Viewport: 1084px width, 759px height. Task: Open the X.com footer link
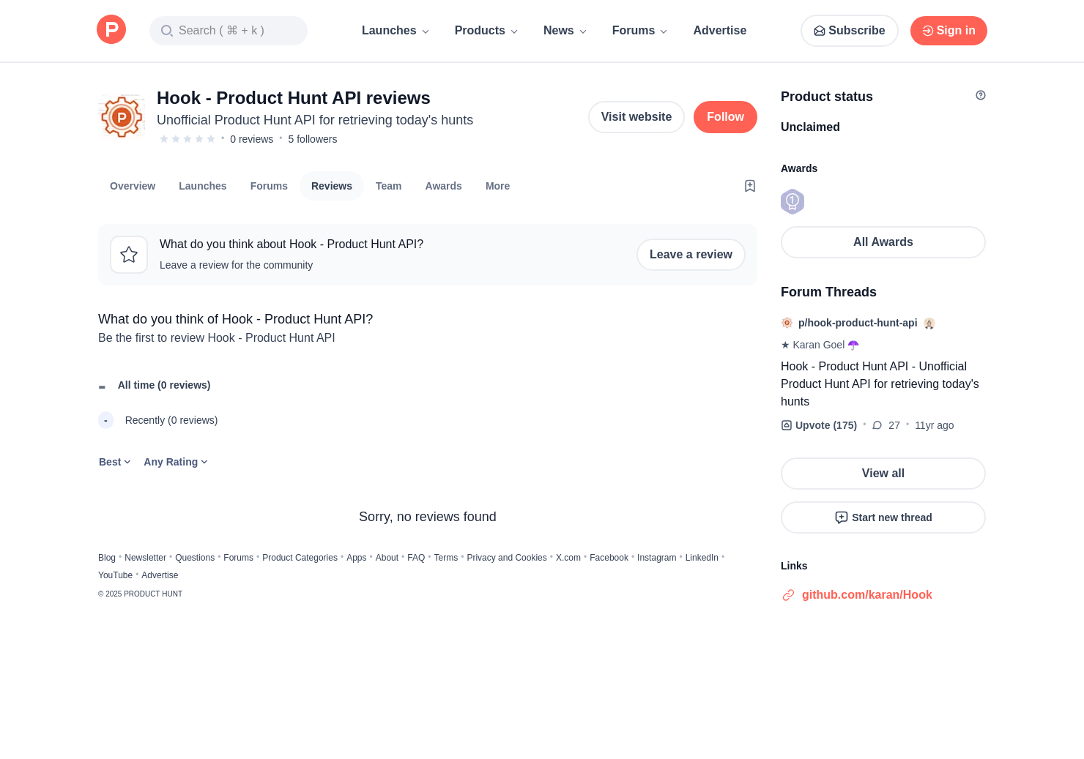[568, 558]
